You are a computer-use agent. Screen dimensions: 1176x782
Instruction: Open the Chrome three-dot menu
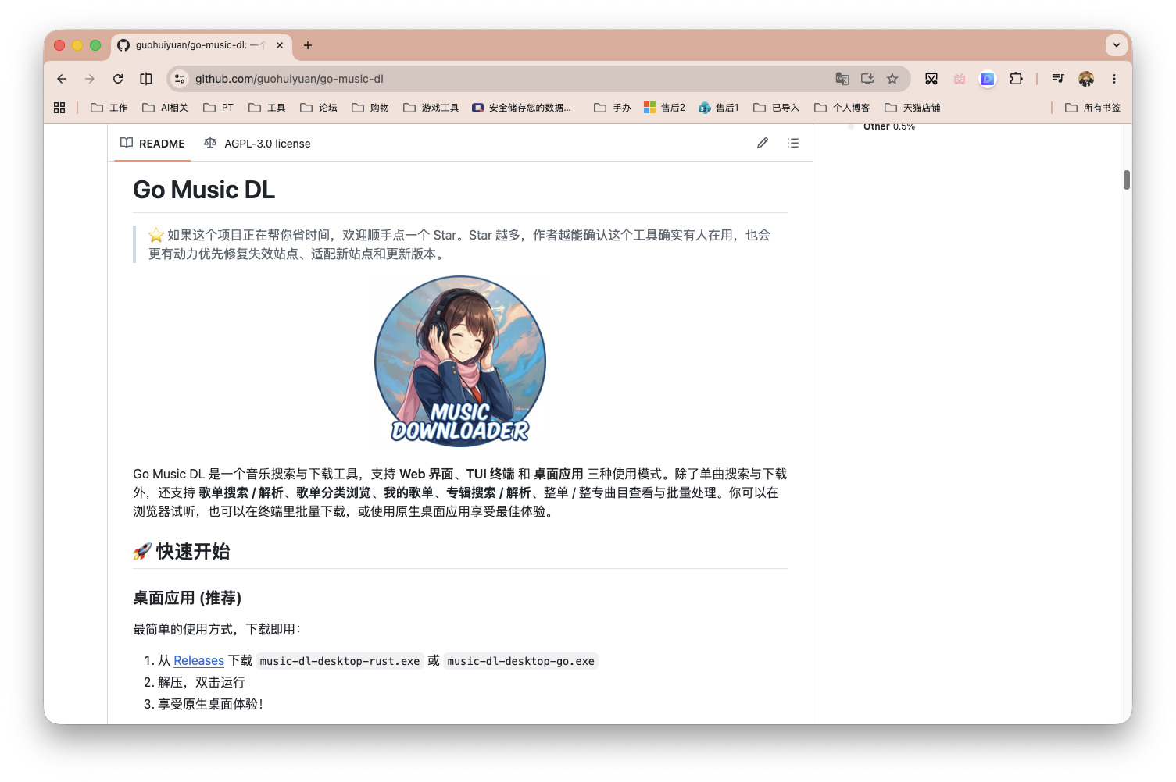(1114, 79)
